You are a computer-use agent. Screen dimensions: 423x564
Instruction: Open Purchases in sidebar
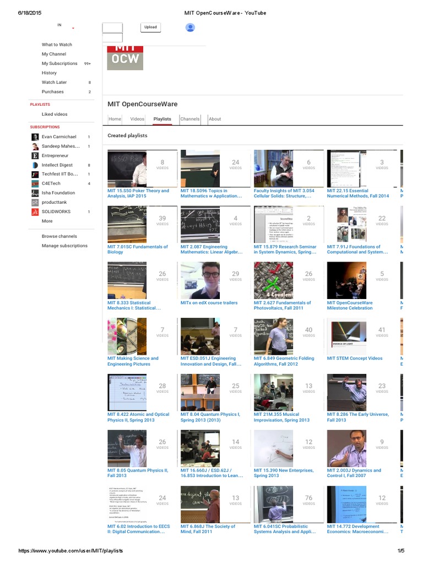tap(52, 92)
